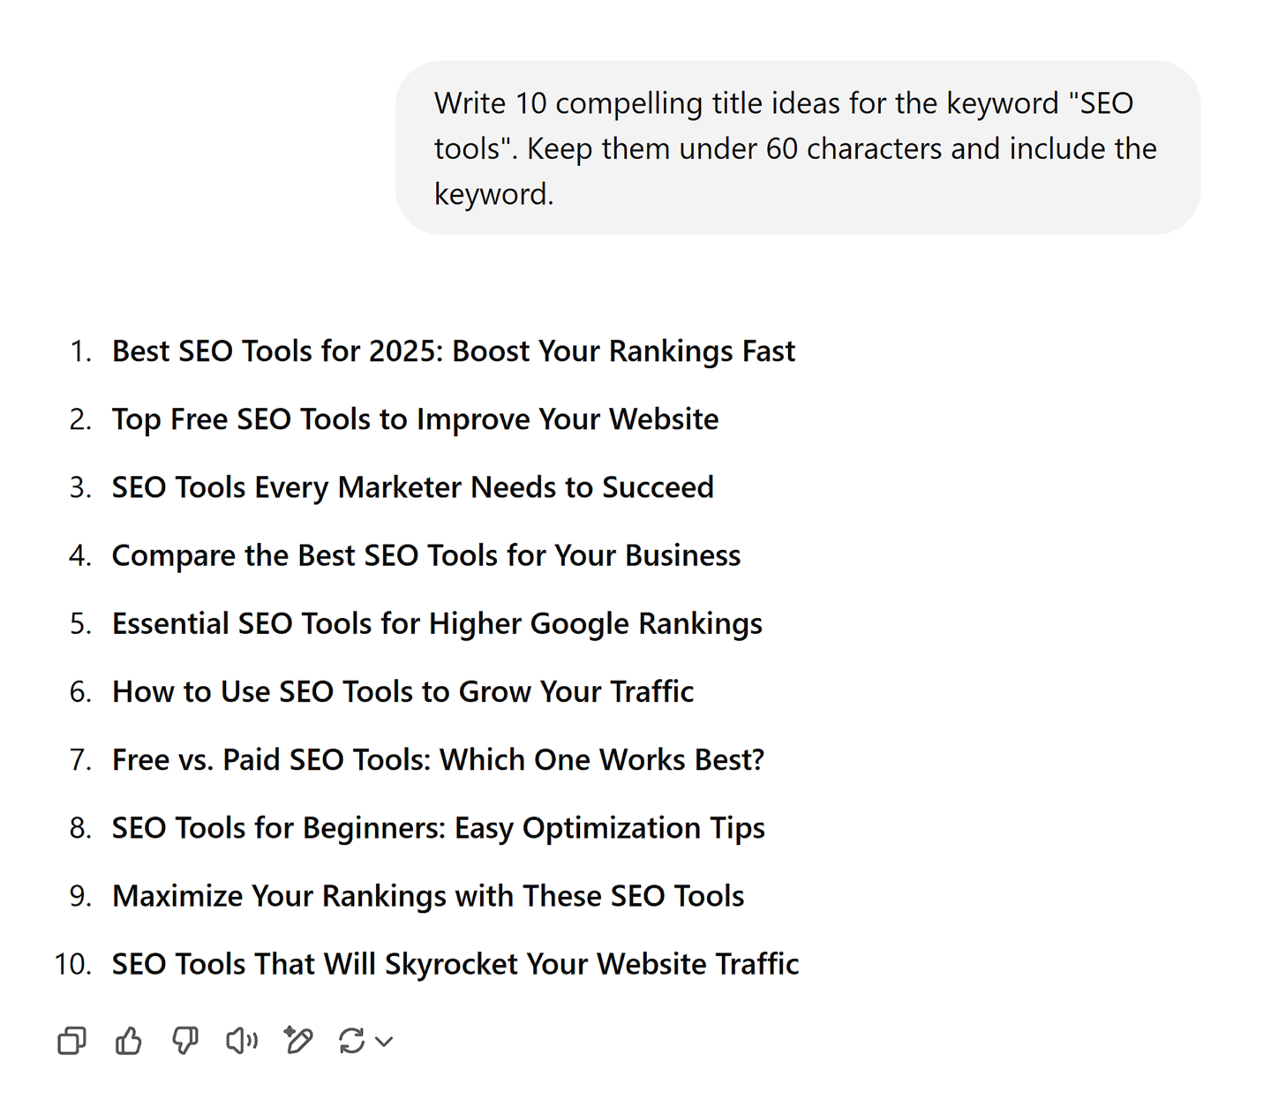Give the response a thumbs down
Screen dimensions: 1271x1115
(x=185, y=1041)
